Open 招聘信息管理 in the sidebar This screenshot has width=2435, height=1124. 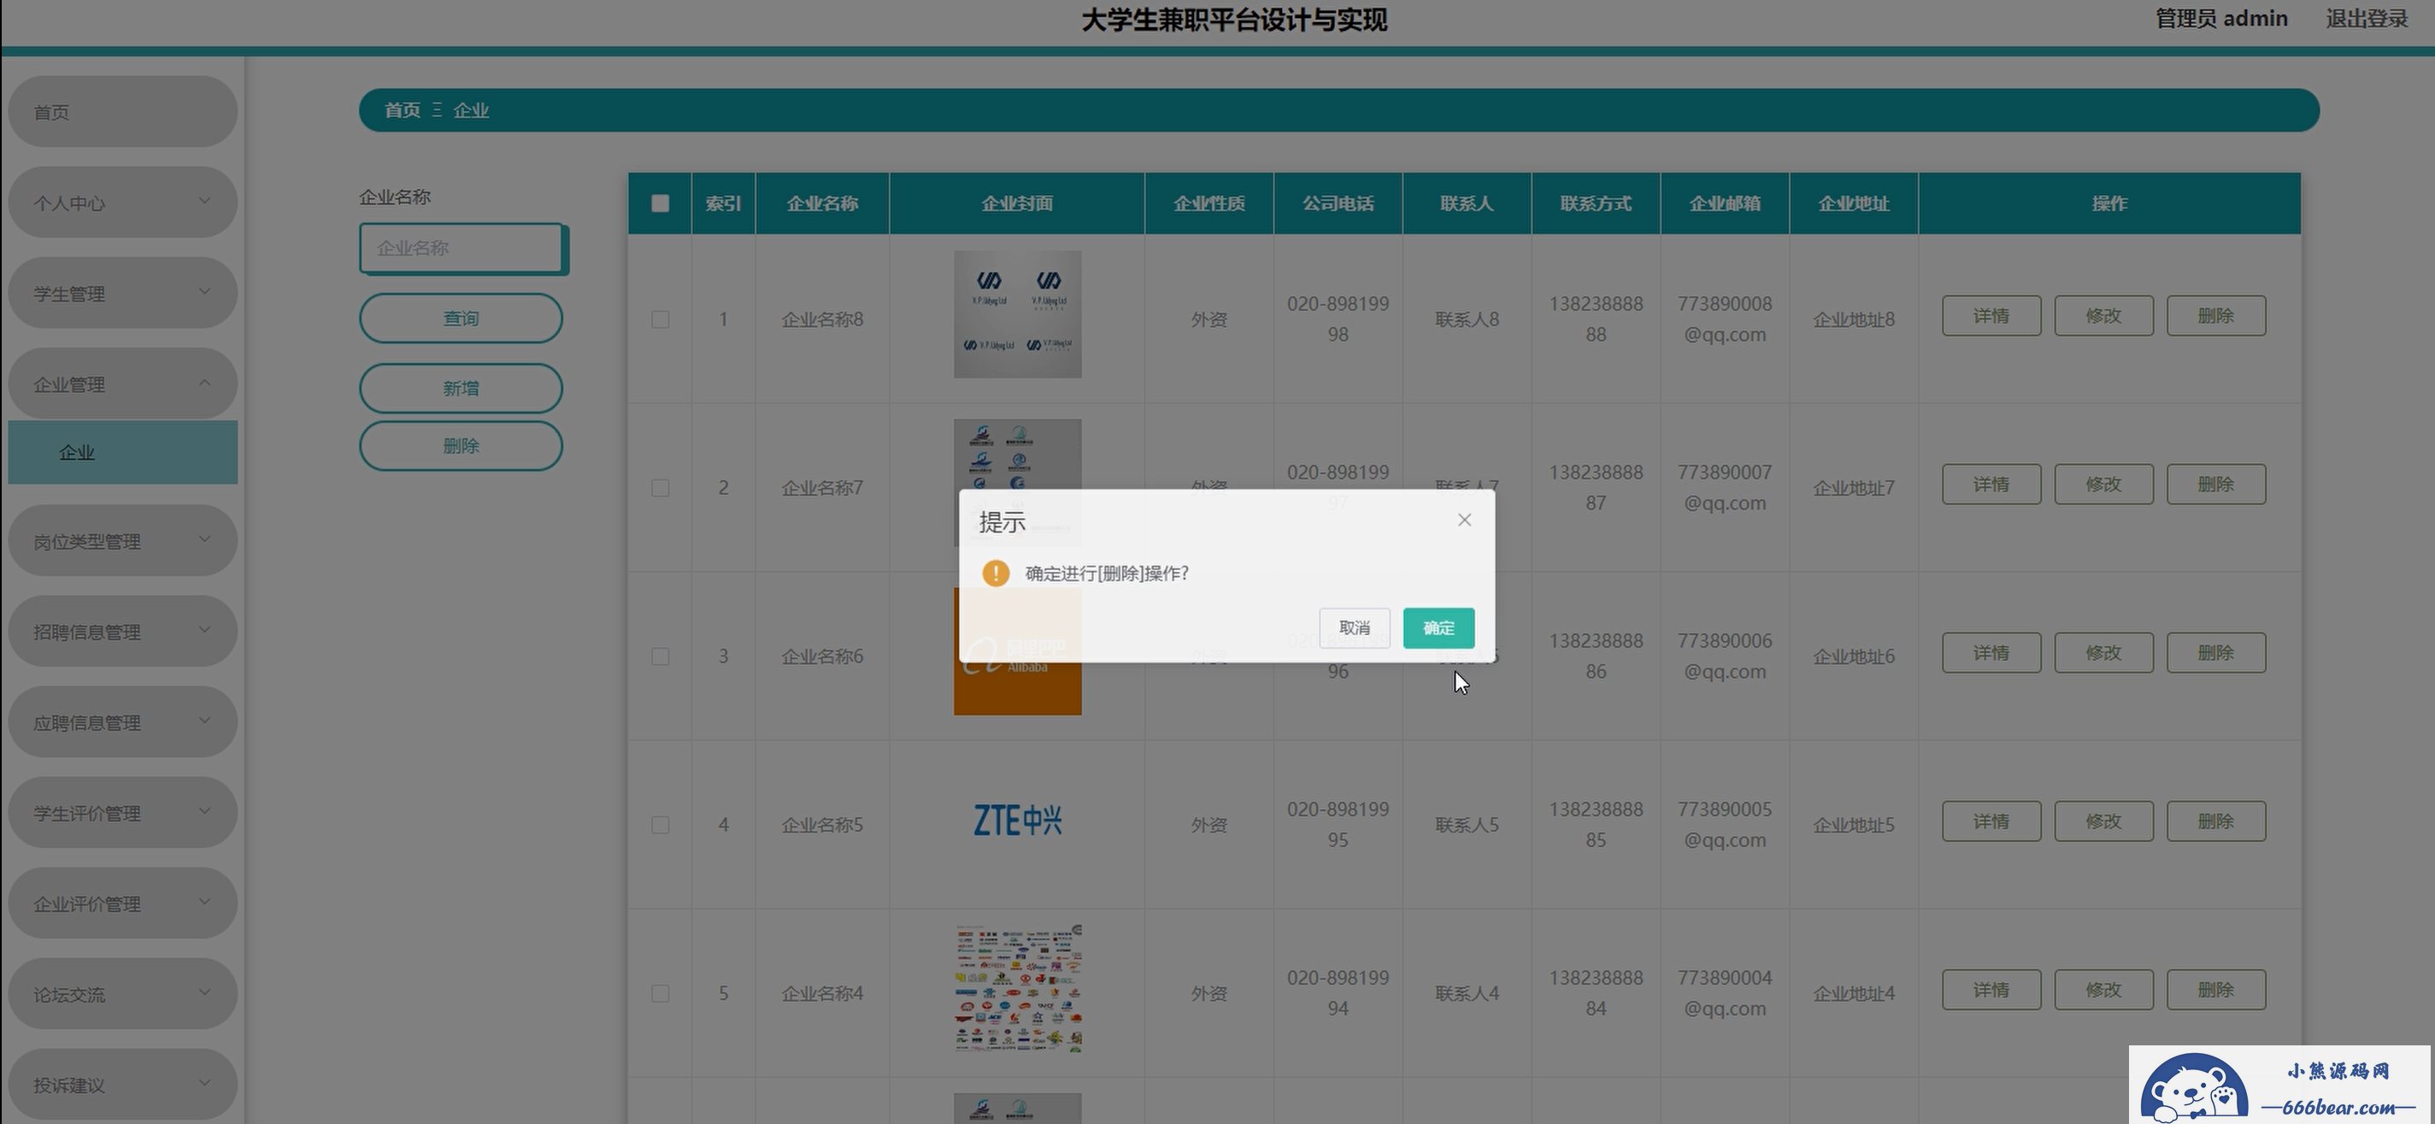coord(123,632)
